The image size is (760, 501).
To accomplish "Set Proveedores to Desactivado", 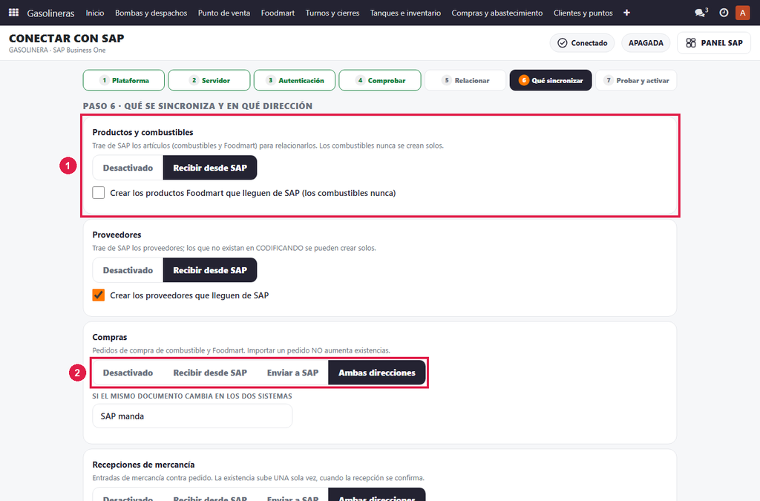I will (128, 270).
